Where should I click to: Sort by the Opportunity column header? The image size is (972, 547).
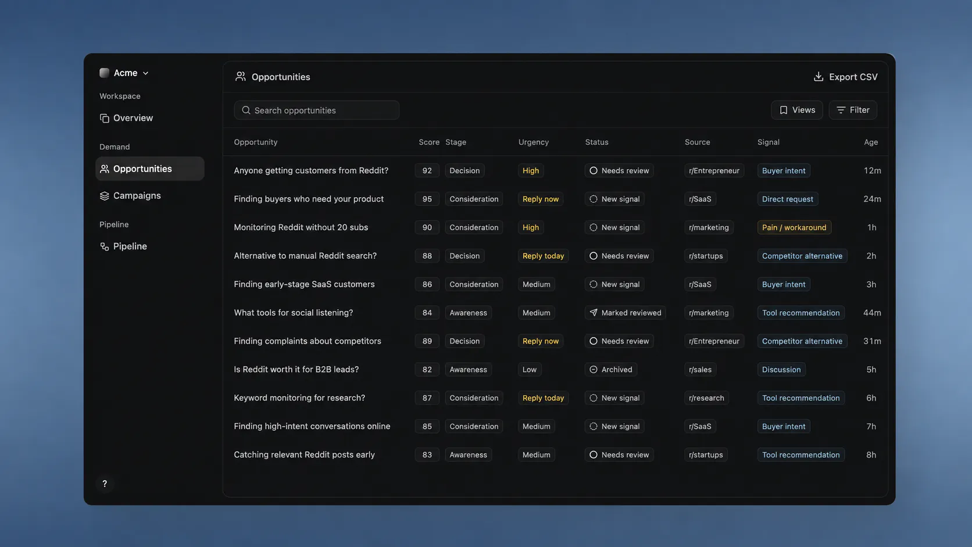click(256, 142)
